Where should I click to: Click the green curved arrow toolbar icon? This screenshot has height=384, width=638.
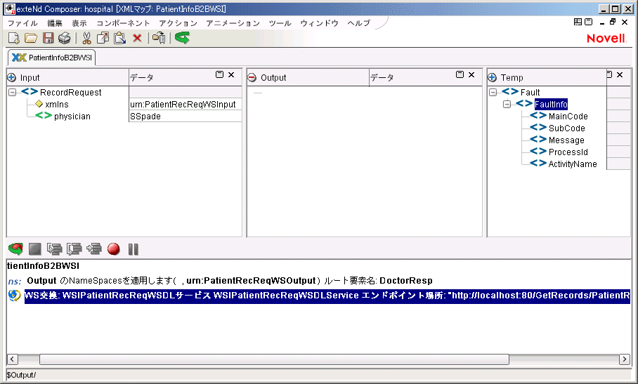coord(182,38)
